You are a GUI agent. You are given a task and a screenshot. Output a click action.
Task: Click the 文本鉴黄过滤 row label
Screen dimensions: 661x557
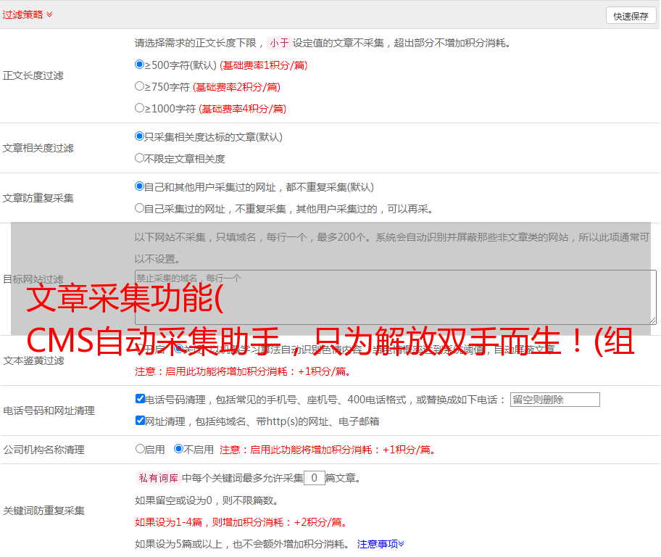click(34, 360)
